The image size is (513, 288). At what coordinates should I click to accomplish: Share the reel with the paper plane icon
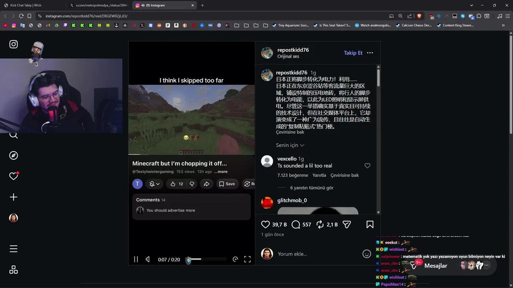[347, 224]
